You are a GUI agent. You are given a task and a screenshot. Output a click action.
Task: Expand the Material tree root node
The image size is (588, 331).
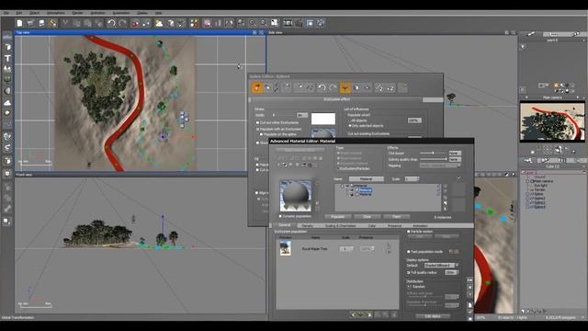point(343,186)
